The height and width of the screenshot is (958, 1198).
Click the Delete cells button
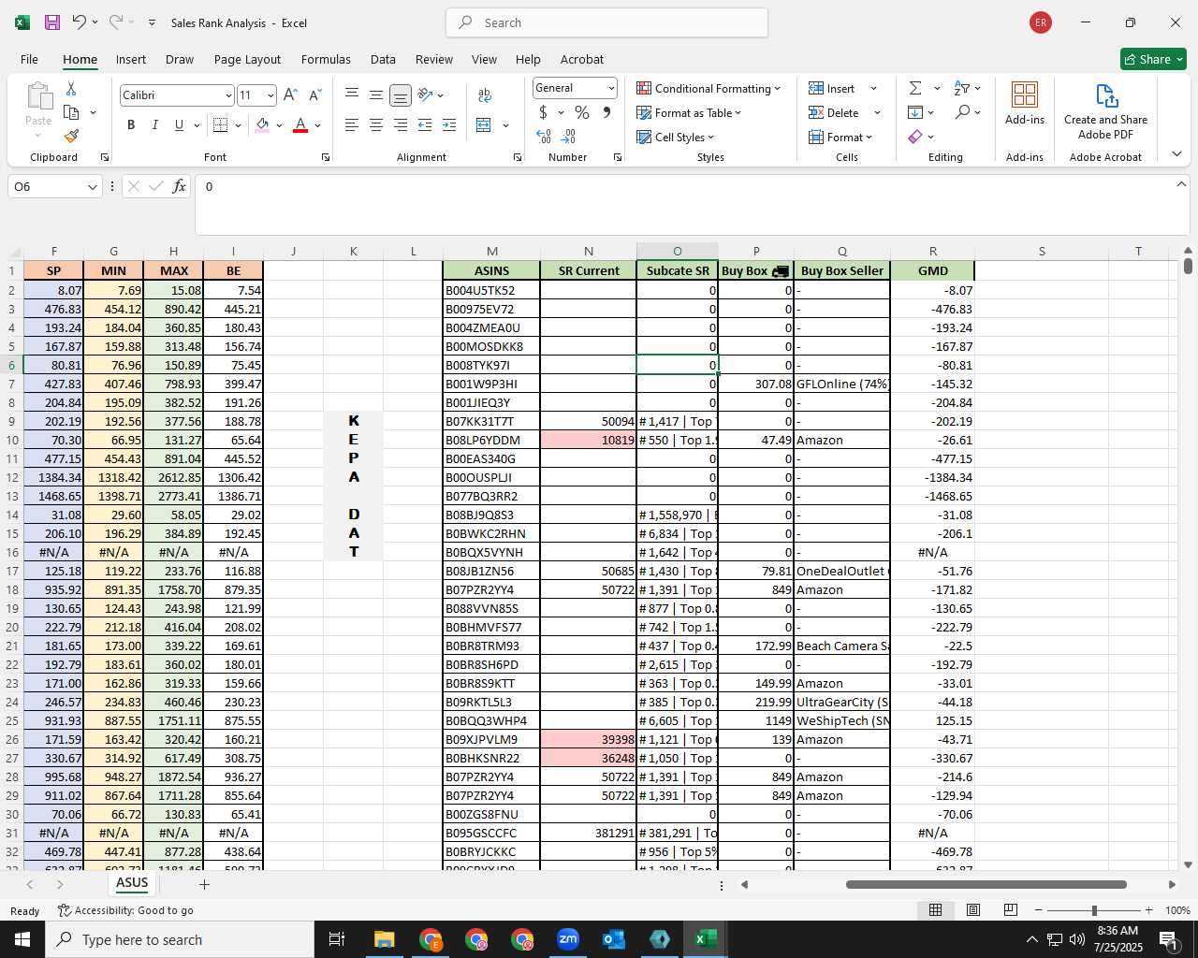835,112
